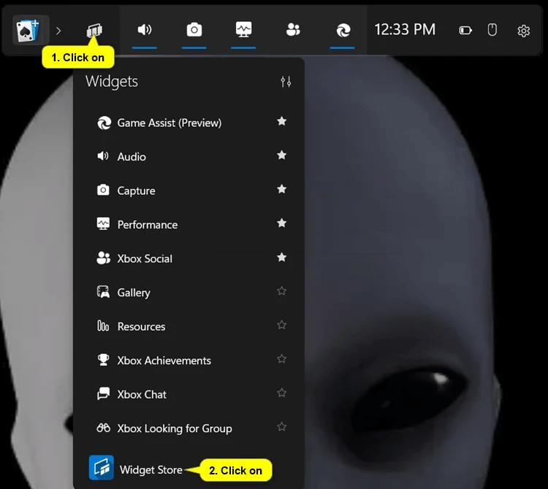Click the blue Widget Store icon
Screen dimensions: 548x489
101,467
